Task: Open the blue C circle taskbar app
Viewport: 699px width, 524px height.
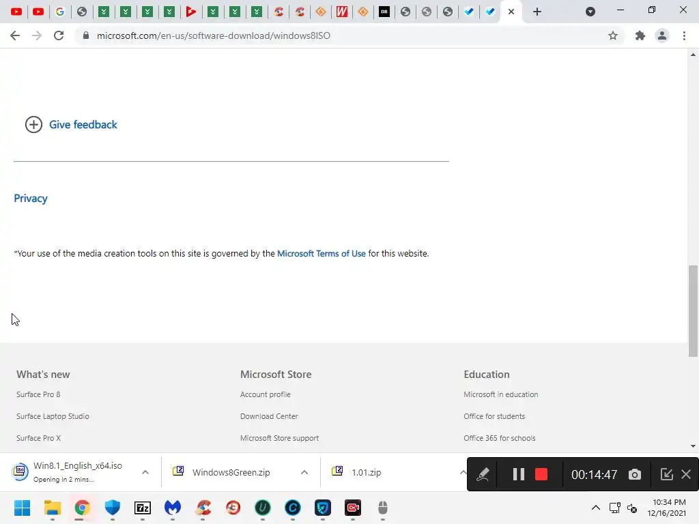Action: click(293, 508)
